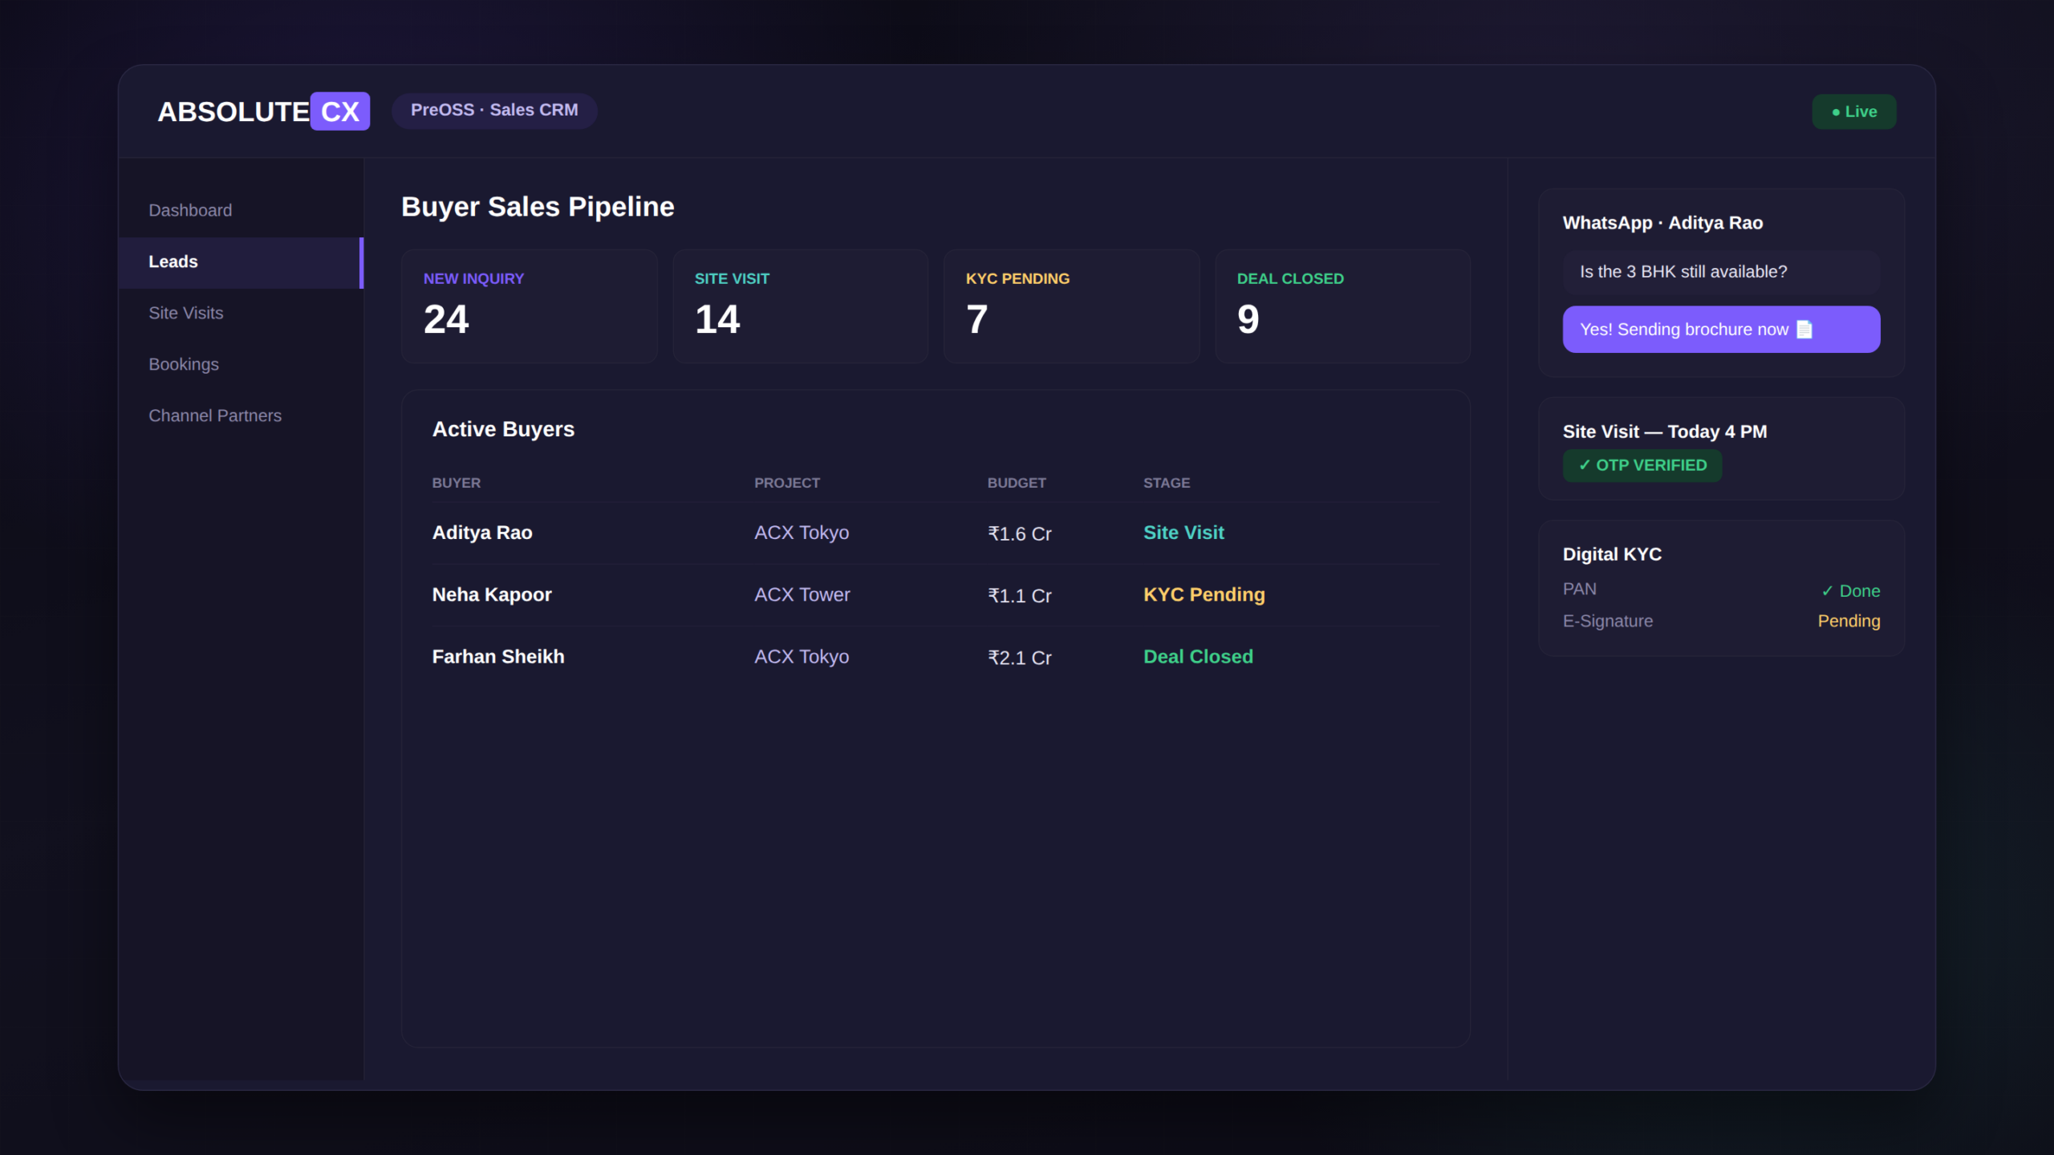Click ACX Tokyo in Aditya Rao's row

click(802, 533)
